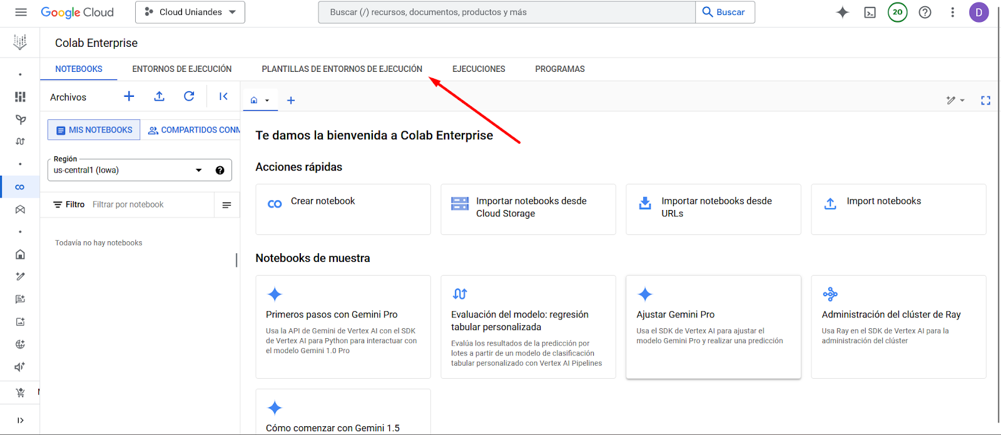Select the Colab Enterprise CO sidebar icon

(x=20, y=187)
